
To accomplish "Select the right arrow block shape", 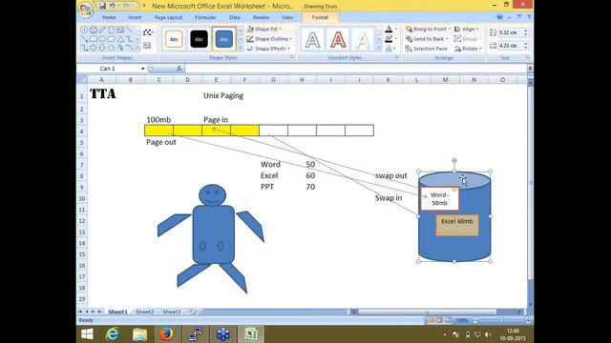I will [94, 48].
